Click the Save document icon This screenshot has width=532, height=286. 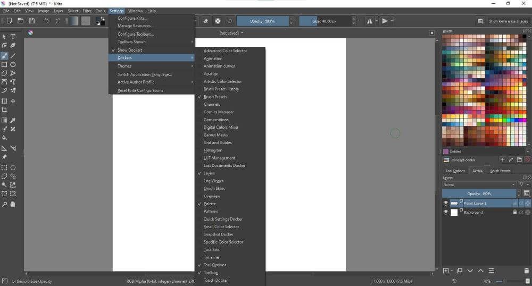click(32, 21)
